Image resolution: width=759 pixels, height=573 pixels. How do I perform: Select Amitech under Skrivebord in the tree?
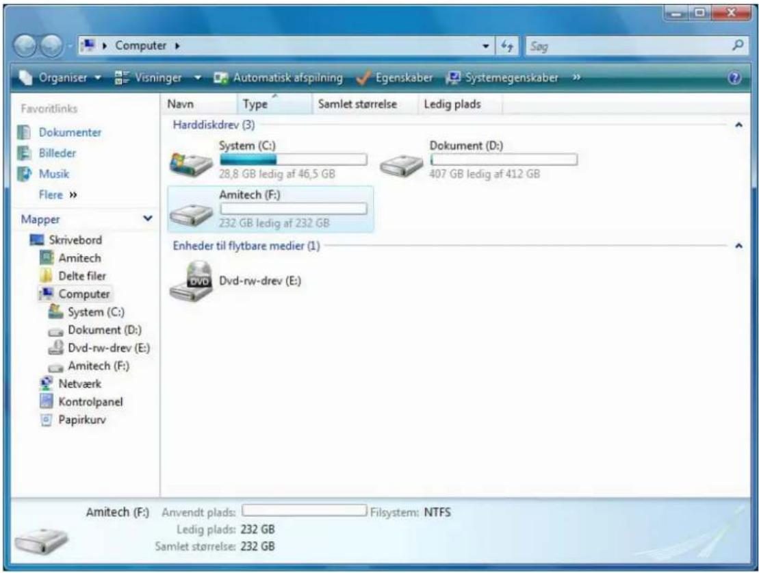tap(80, 258)
